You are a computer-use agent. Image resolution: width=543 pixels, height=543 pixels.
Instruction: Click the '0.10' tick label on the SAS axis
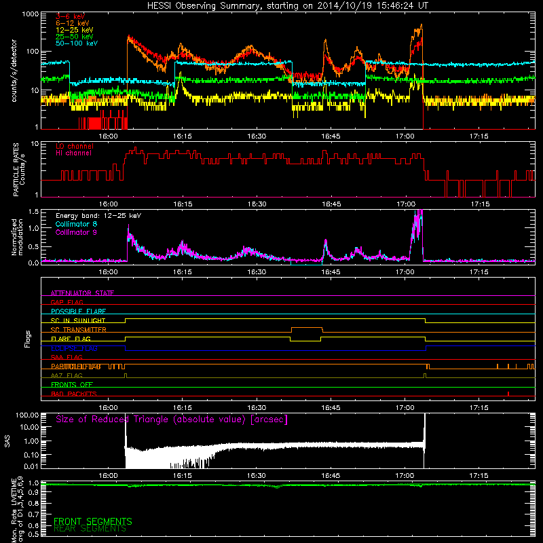[x=31, y=455]
